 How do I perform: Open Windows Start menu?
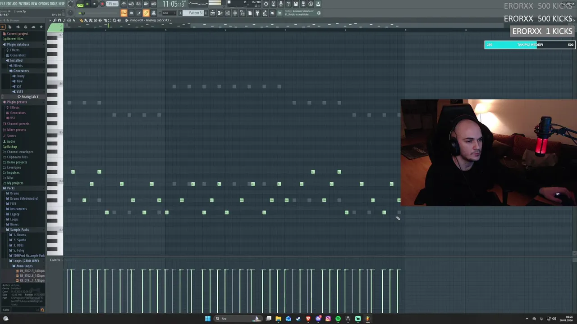(x=207, y=319)
